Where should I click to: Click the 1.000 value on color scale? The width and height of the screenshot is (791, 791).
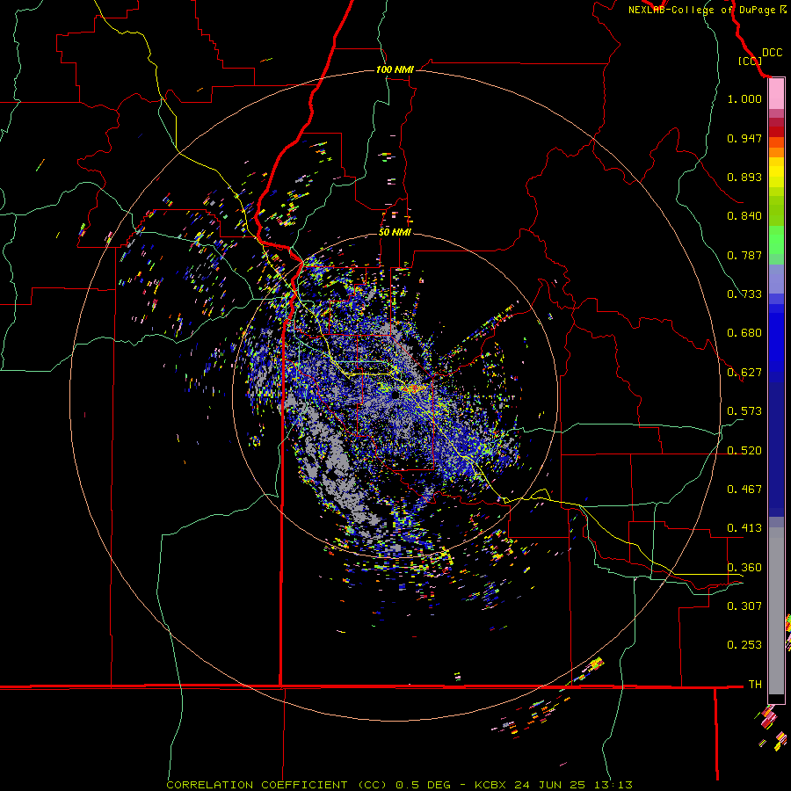(x=744, y=98)
